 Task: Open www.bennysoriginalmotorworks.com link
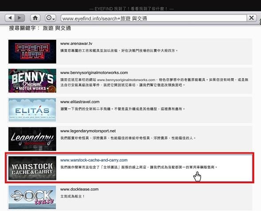click(x=94, y=73)
